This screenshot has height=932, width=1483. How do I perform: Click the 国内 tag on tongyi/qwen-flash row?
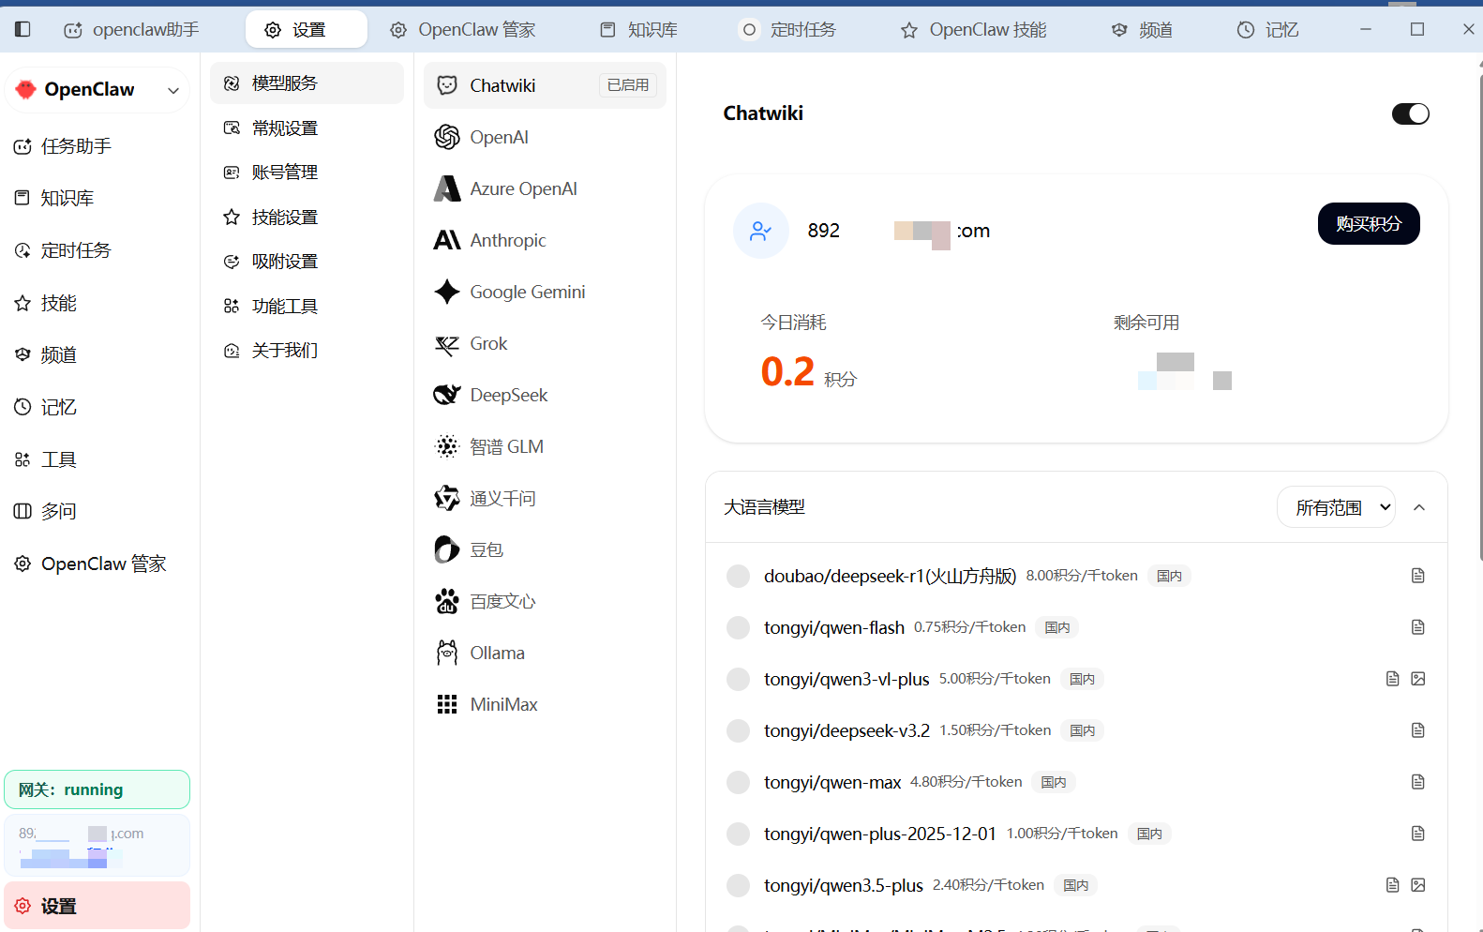click(x=1057, y=627)
